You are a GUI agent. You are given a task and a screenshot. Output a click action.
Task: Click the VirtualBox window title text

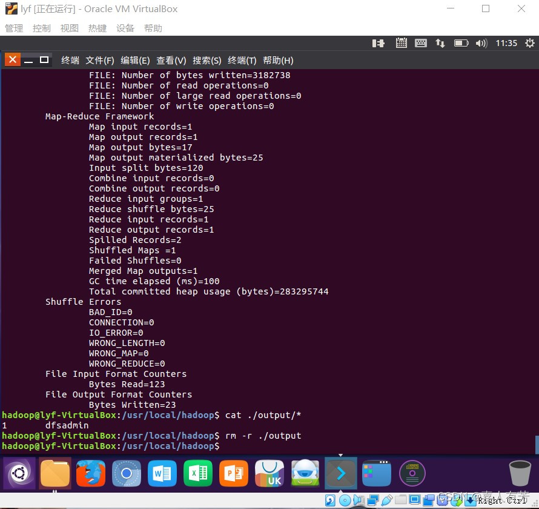coord(99,9)
